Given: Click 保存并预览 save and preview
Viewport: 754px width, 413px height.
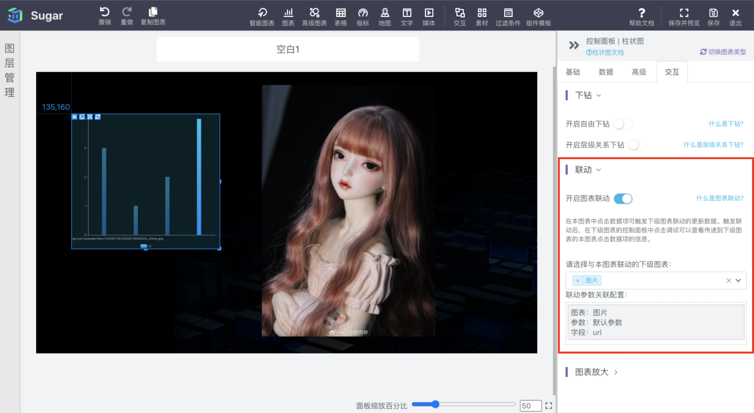Looking at the screenshot, I should click(684, 17).
